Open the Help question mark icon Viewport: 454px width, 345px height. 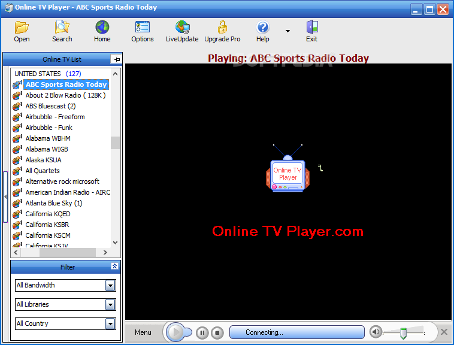coord(262,31)
